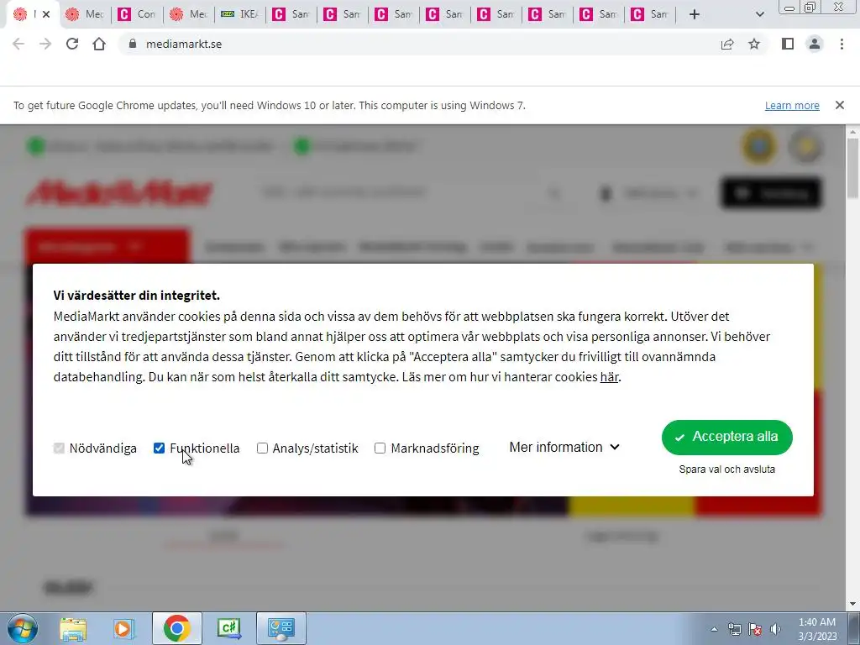This screenshot has width=860, height=645.
Task: Go to the Chrome home page icon
Action: pos(99,44)
